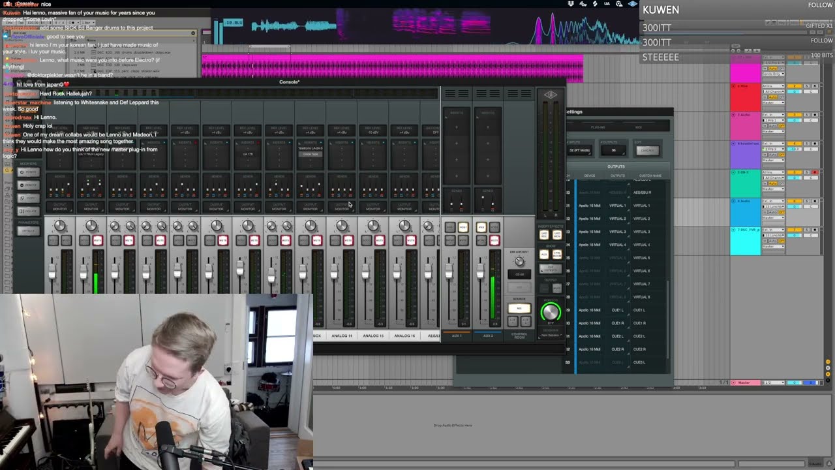Toggle UAD MON insert effects mode
835x470 pixels.
click(557, 234)
